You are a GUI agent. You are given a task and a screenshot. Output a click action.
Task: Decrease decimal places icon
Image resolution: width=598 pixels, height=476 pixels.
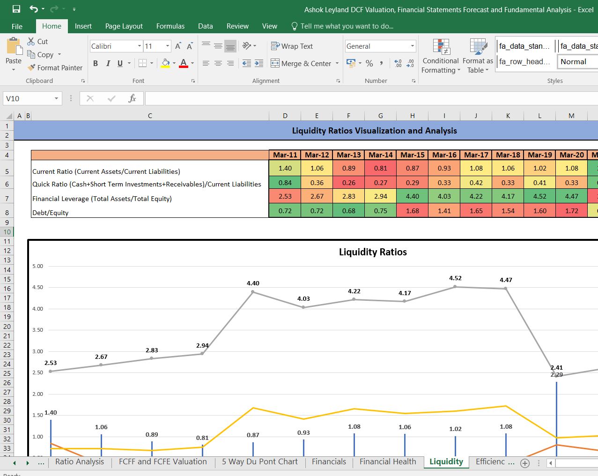(x=410, y=63)
